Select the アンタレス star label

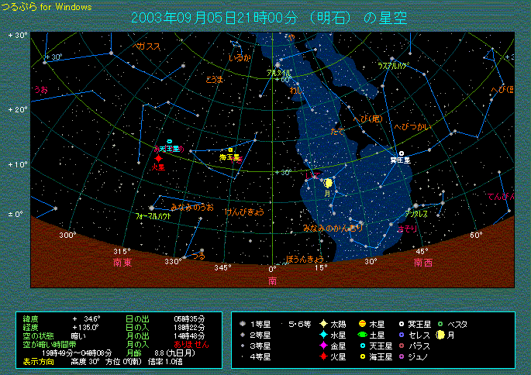[x=416, y=213]
